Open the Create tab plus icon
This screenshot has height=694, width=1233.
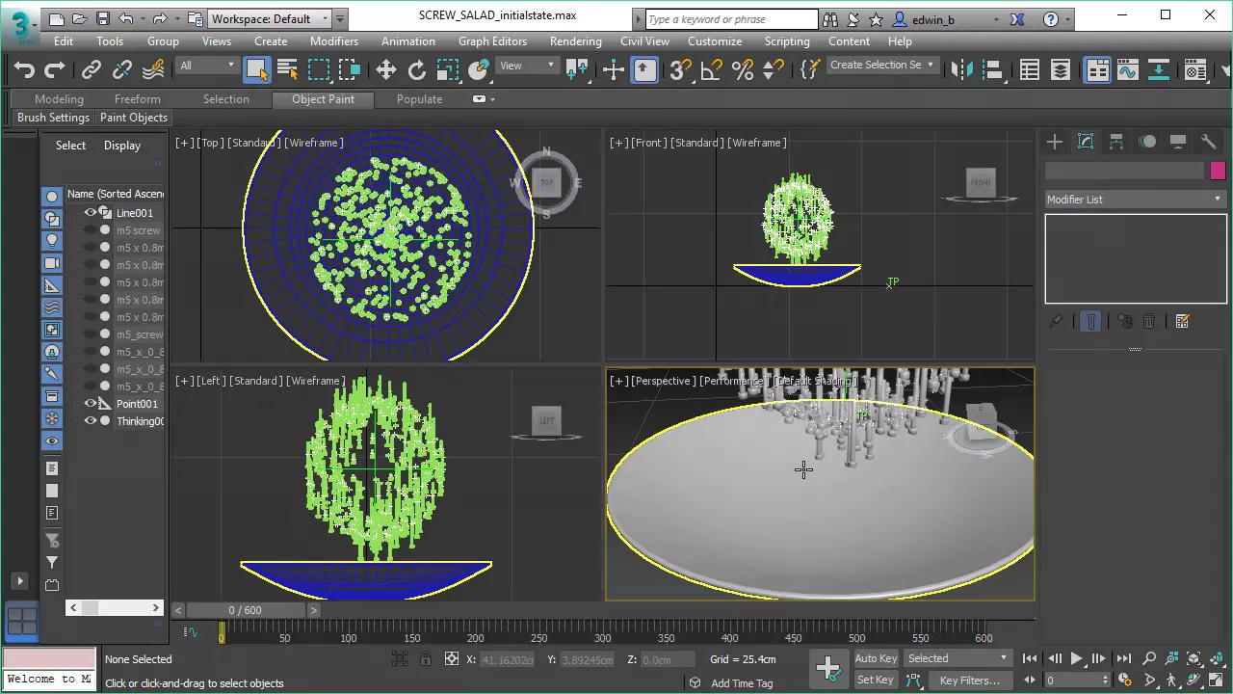(1055, 142)
